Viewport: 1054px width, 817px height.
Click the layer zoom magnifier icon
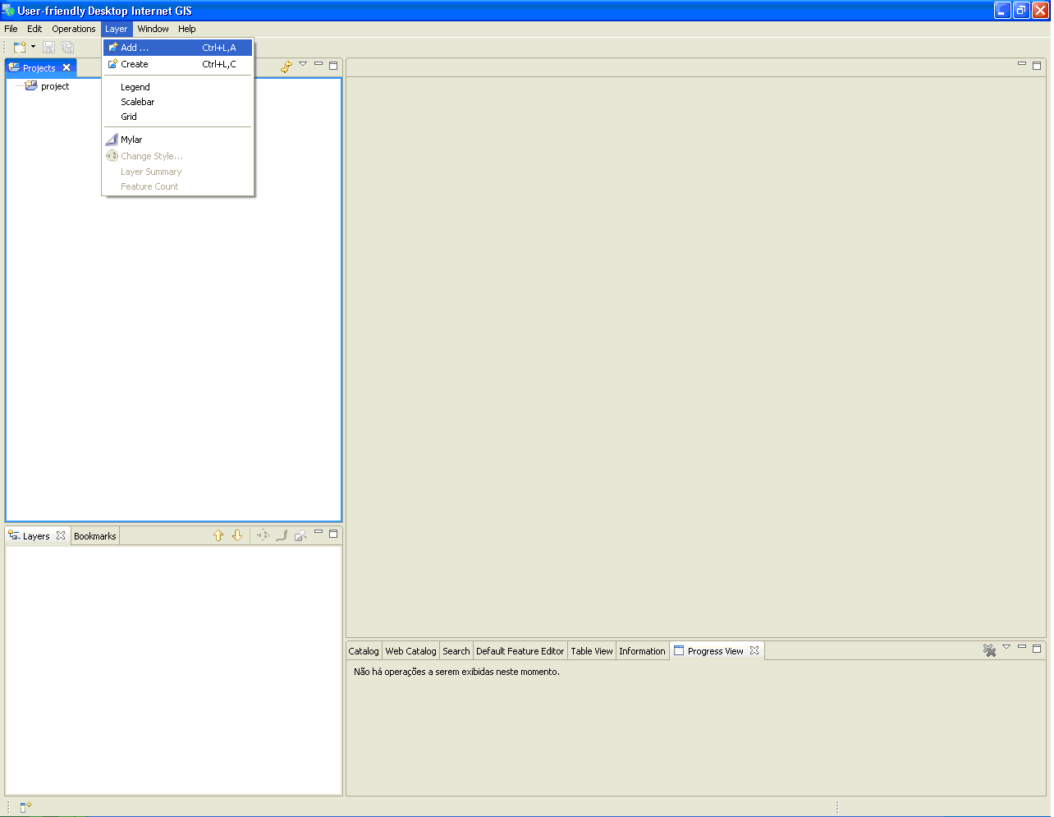click(x=300, y=535)
